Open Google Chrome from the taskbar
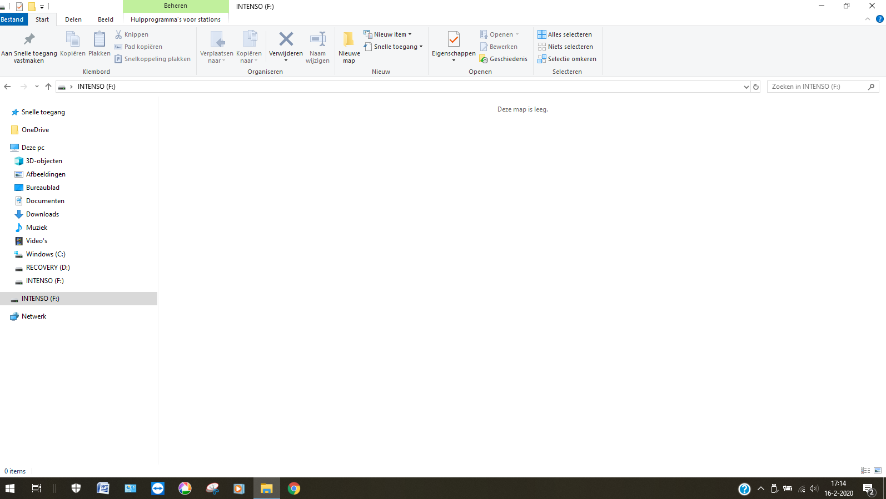This screenshot has width=886, height=499. [294, 488]
